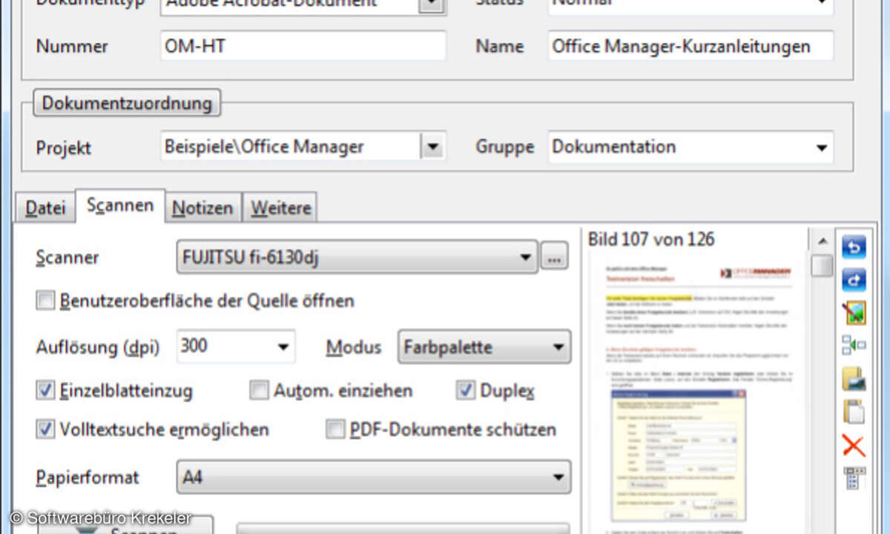Toggle Benutzeroberfläche der Quelle öffnen checkbox
Viewport: 890px width, 534px height.
46,300
